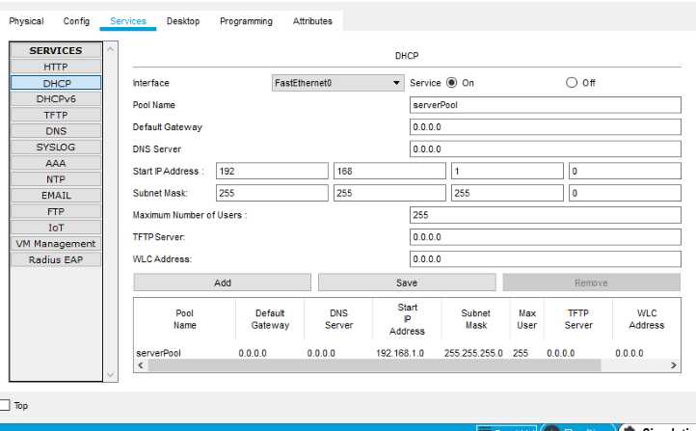The image size is (696, 431).
Task: Open the Attributes tab
Action: coord(312,21)
